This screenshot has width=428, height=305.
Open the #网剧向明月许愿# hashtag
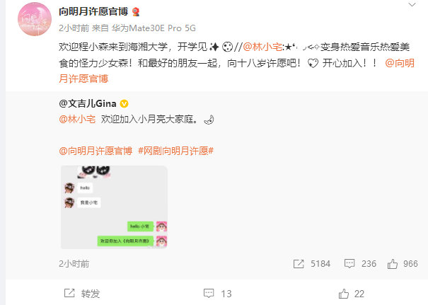click(x=175, y=151)
